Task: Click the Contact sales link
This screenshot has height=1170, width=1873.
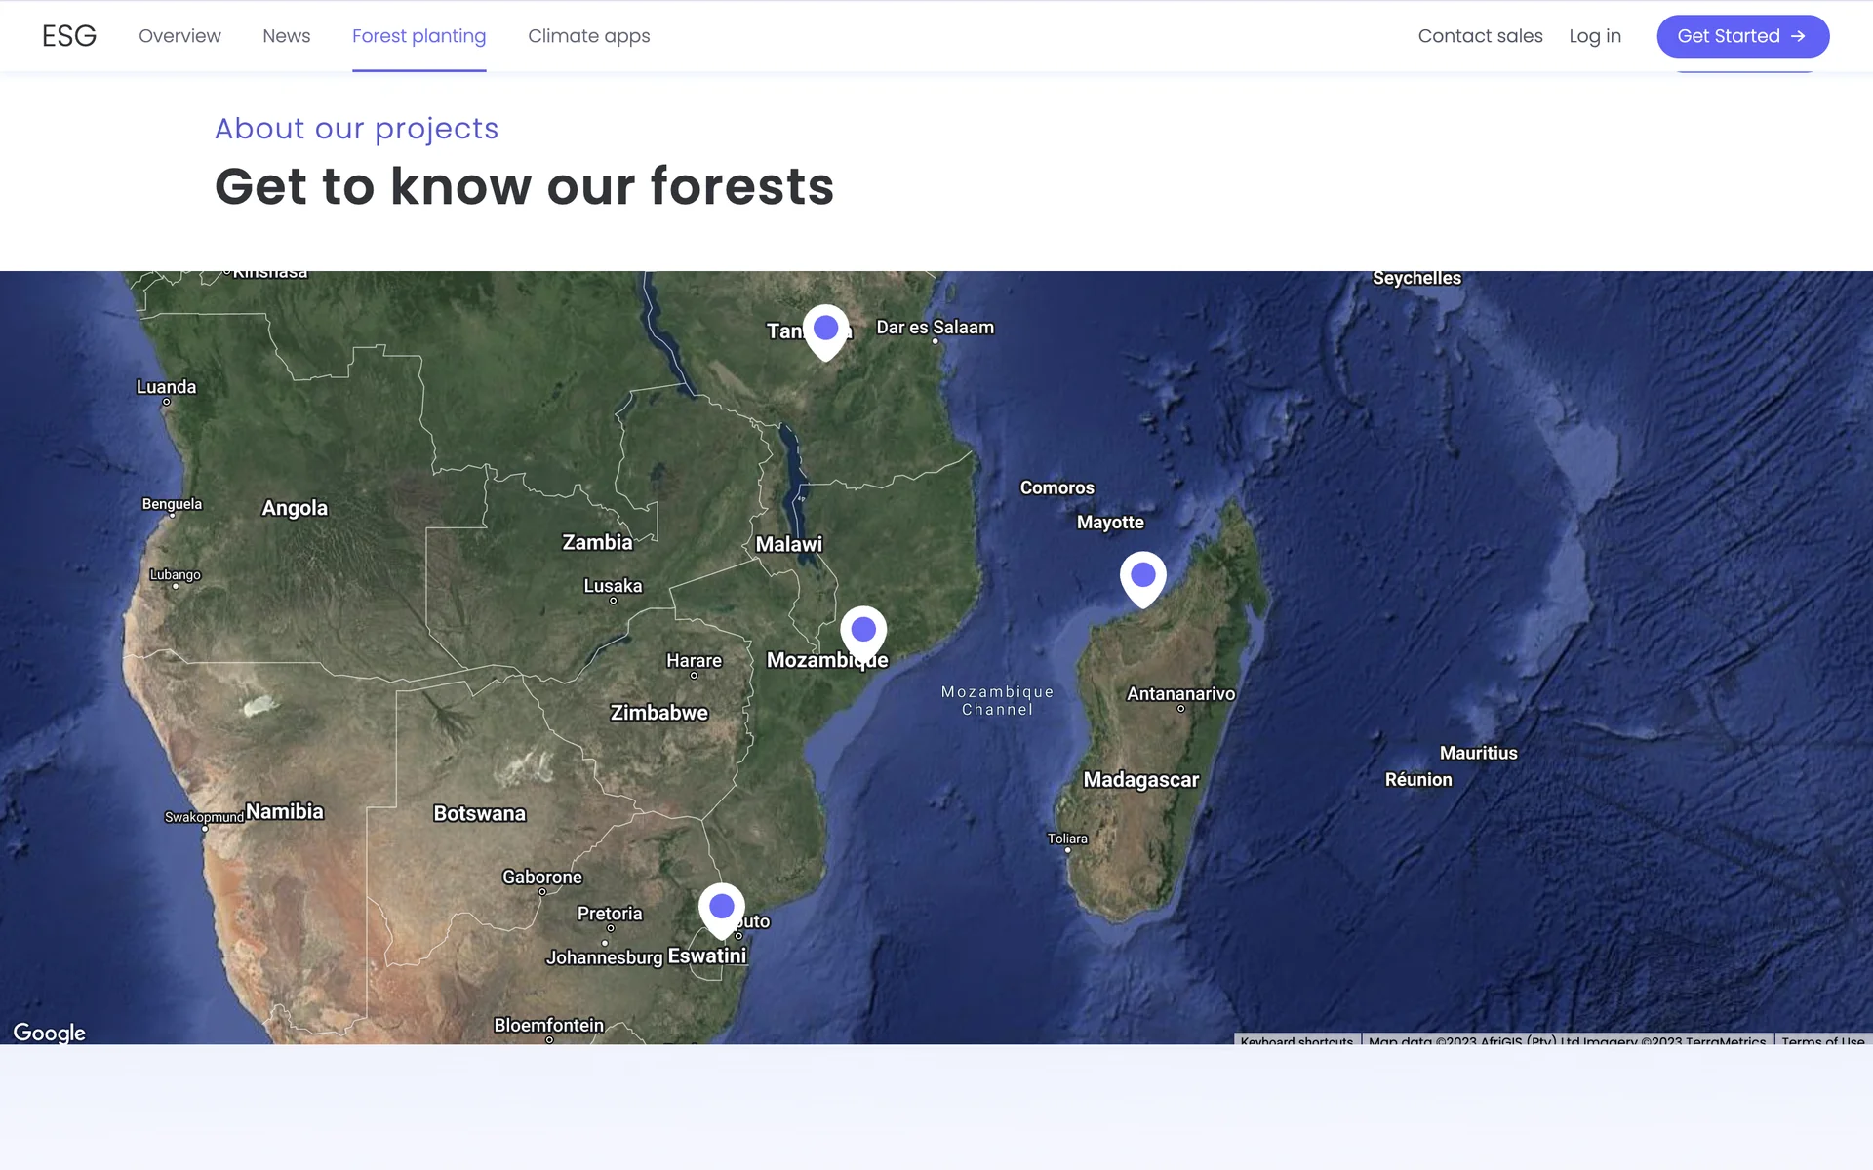Action: pyautogui.click(x=1480, y=36)
